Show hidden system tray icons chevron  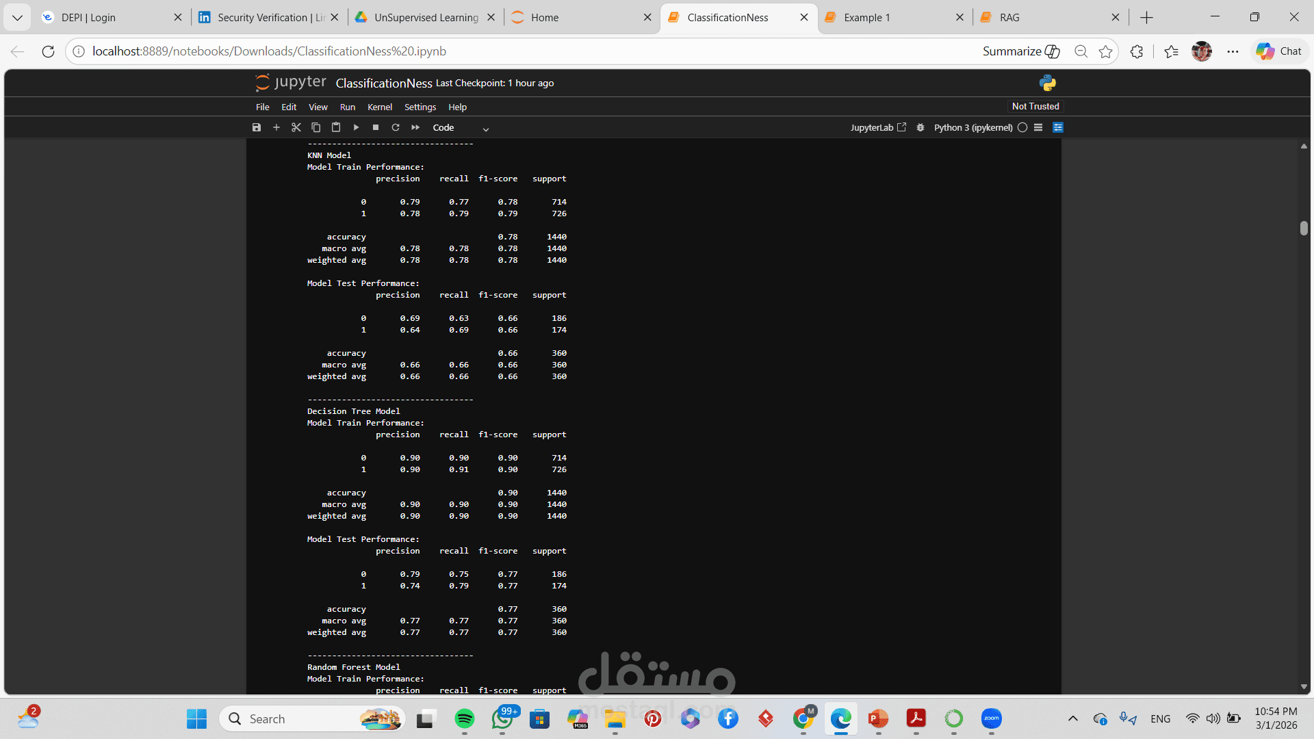click(1072, 718)
